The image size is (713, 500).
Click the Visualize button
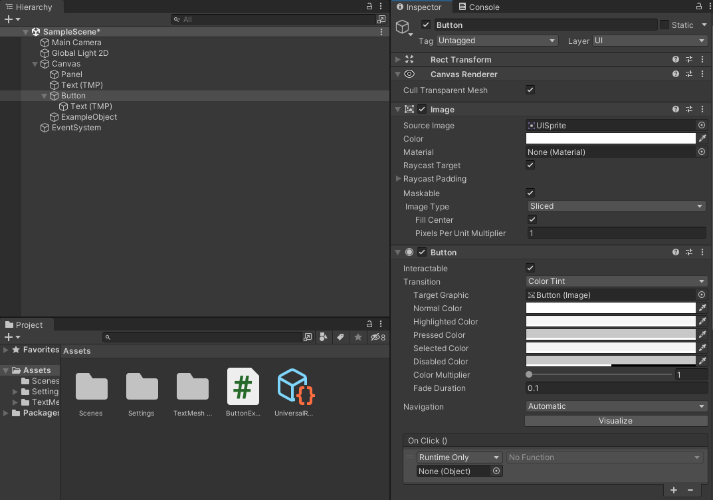pos(616,420)
